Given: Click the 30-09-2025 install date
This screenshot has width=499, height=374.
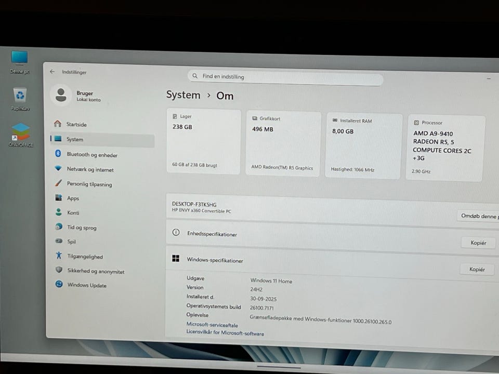Looking at the screenshot, I should (263, 299).
